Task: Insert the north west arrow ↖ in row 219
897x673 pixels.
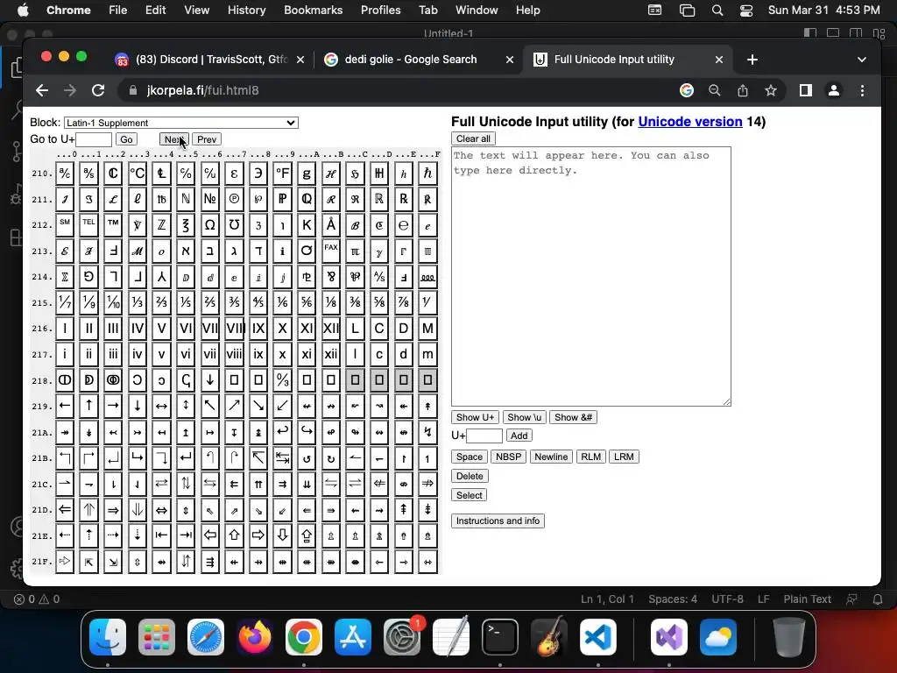Action: tap(210, 406)
